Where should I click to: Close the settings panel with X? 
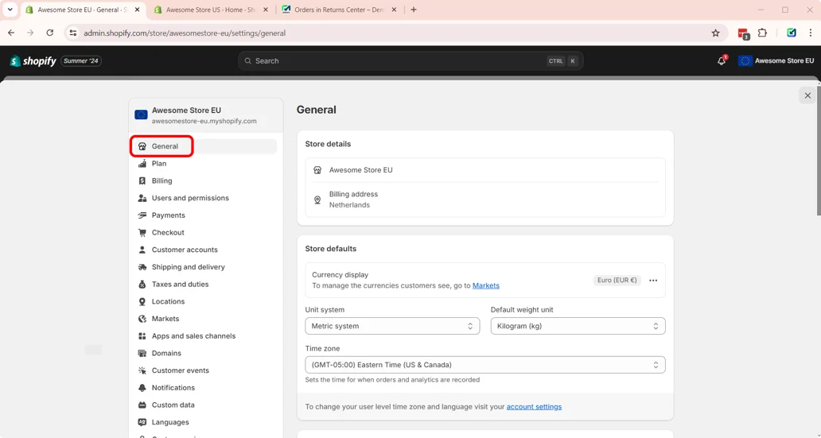coord(807,95)
